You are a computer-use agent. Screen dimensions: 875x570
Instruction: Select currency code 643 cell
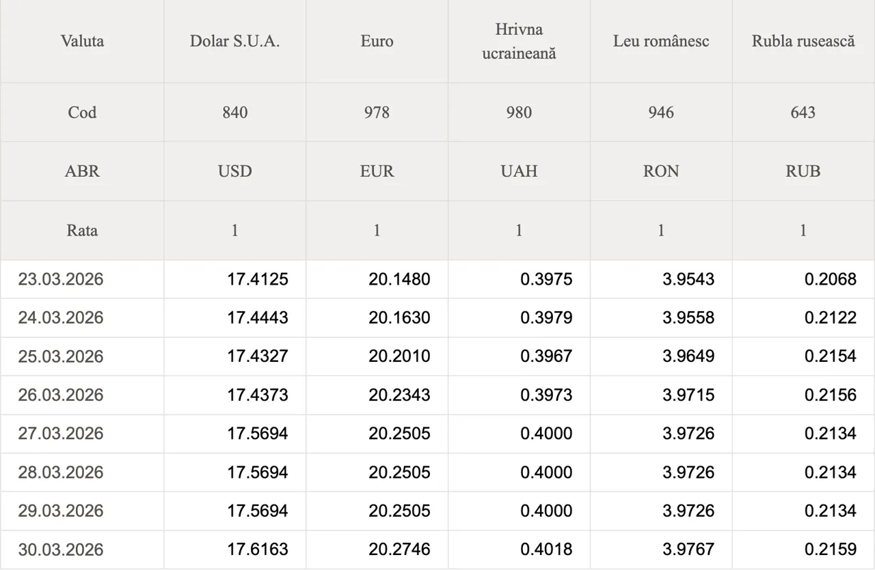point(803,113)
